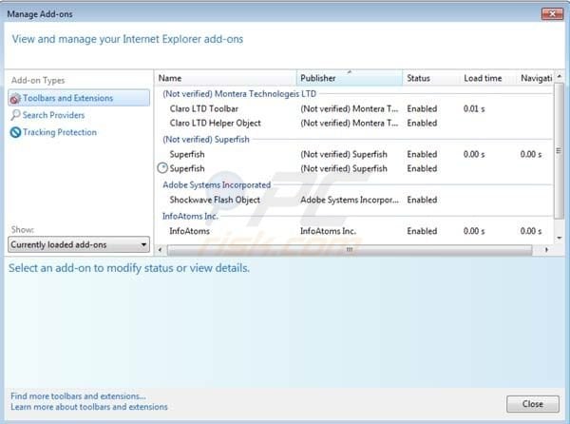Click the Close button
This screenshot has width=570, height=424.
click(533, 404)
